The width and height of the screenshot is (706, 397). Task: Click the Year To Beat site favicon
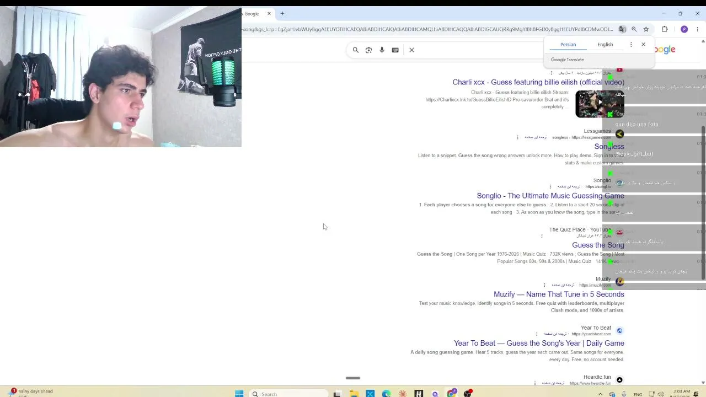pos(619,331)
